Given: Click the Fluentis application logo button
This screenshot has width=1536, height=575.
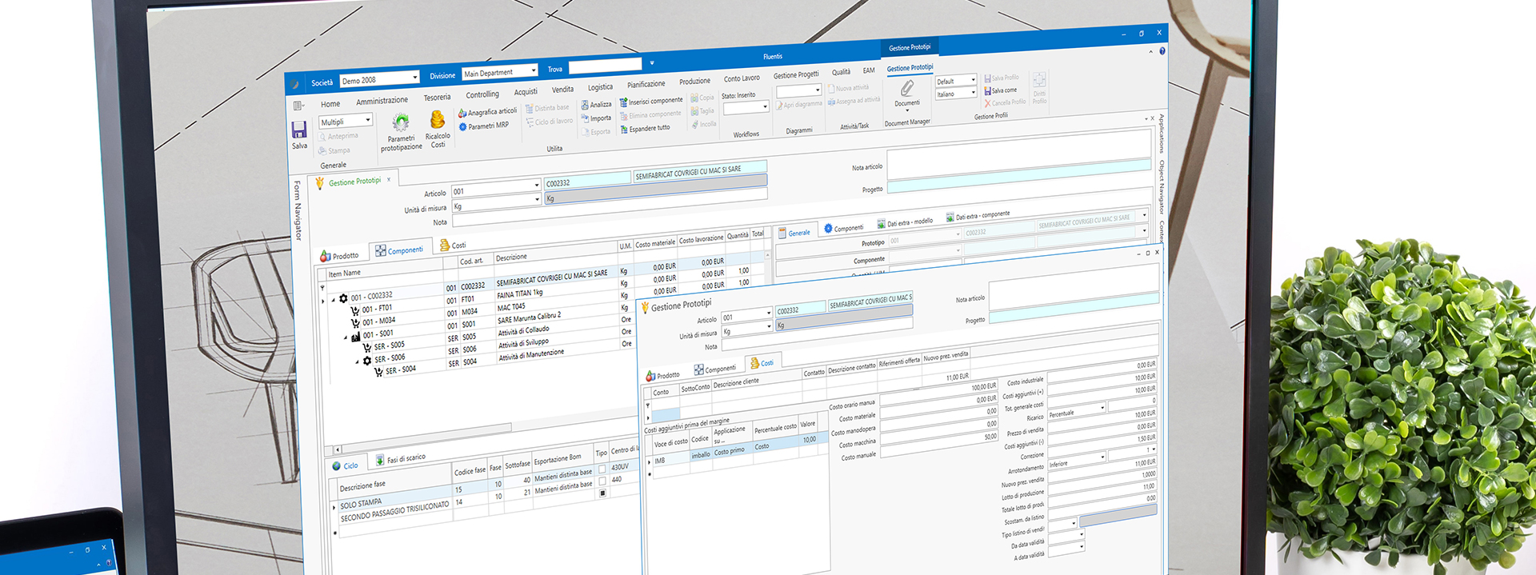Looking at the screenshot, I should 294,84.
